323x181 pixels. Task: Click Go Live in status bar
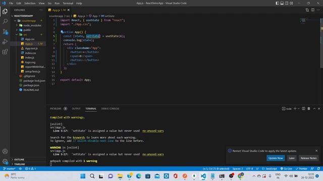(286, 169)
